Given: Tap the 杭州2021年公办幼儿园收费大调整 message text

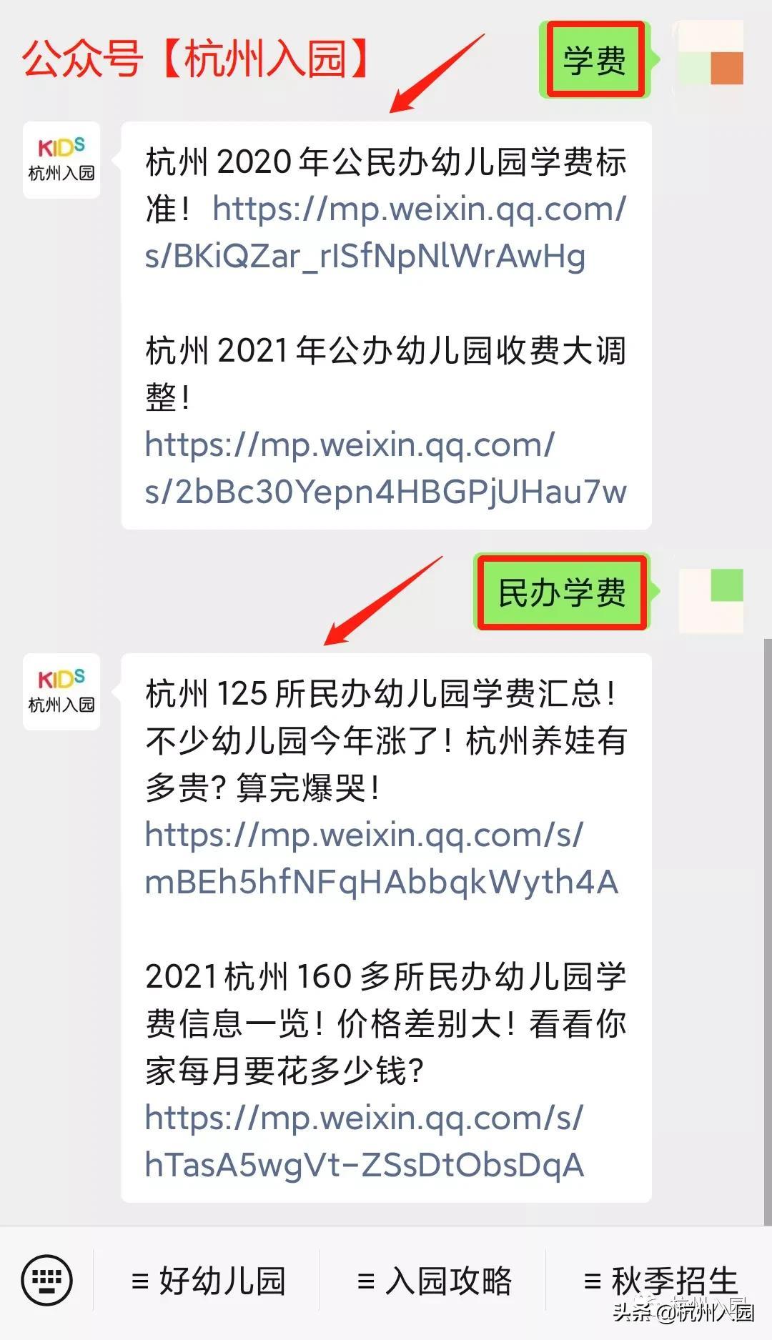Looking at the screenshot, I should (x=386, y=373).
